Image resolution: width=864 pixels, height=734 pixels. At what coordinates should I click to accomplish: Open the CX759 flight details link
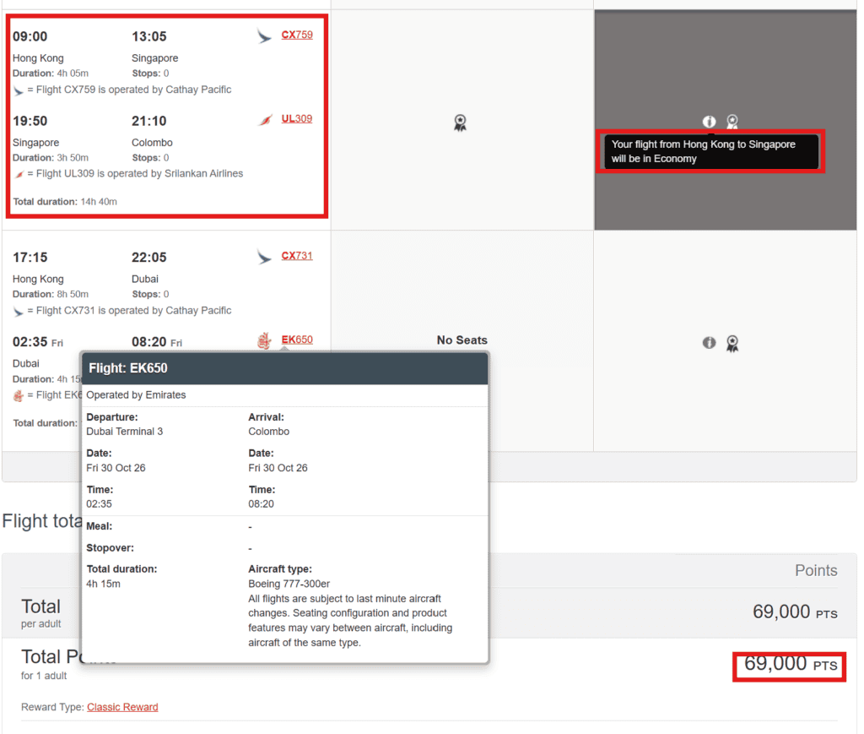click(x=297, y=35)
